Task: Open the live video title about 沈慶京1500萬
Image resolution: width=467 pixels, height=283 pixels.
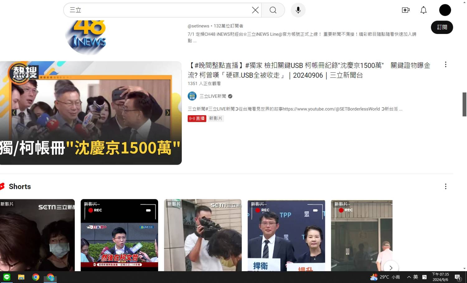Action: coord(309,70)
